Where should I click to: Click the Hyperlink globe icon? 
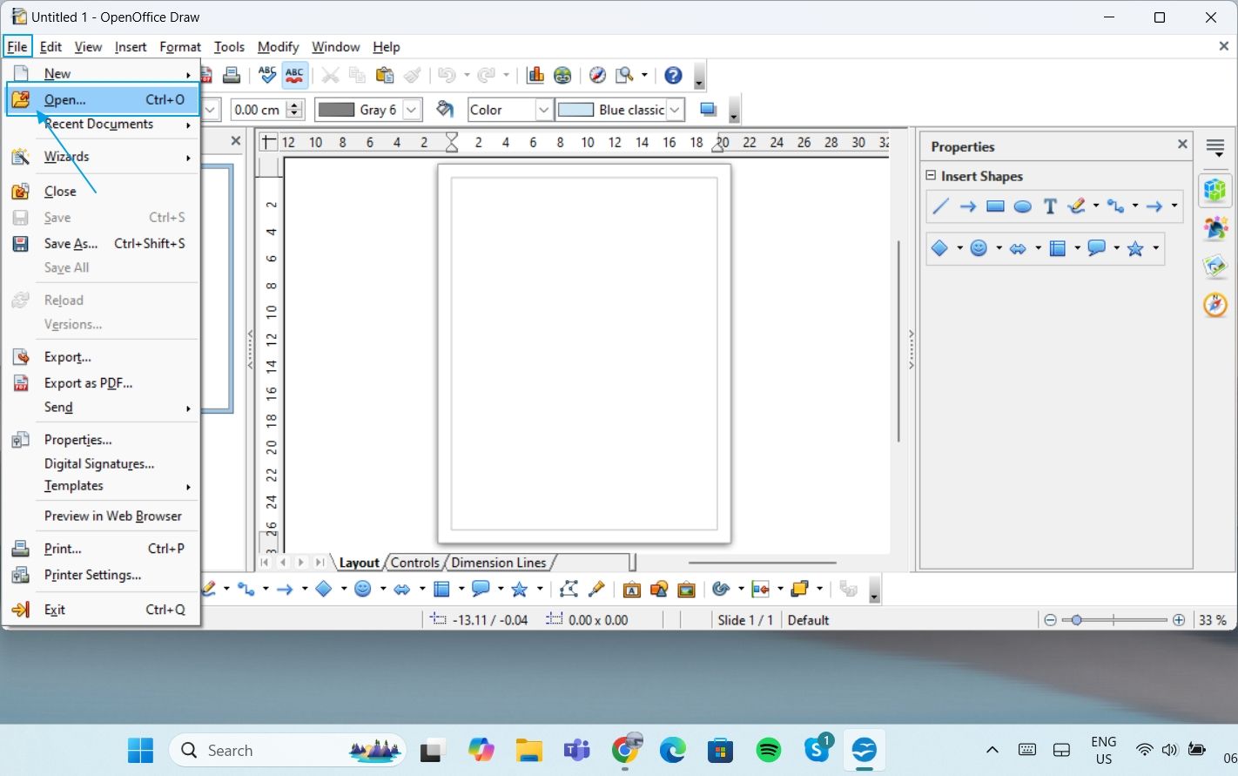point(563,75)
